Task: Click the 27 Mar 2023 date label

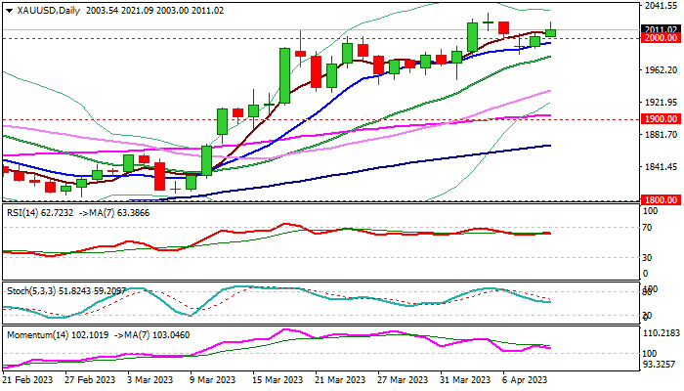Action: point(401,379)
